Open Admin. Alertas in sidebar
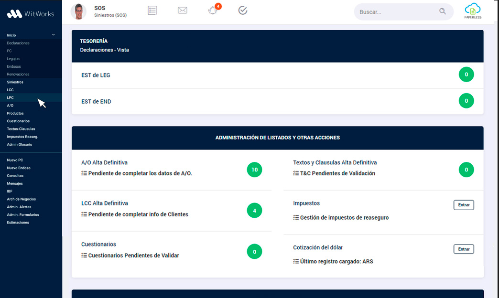 [x=20, y=207]
